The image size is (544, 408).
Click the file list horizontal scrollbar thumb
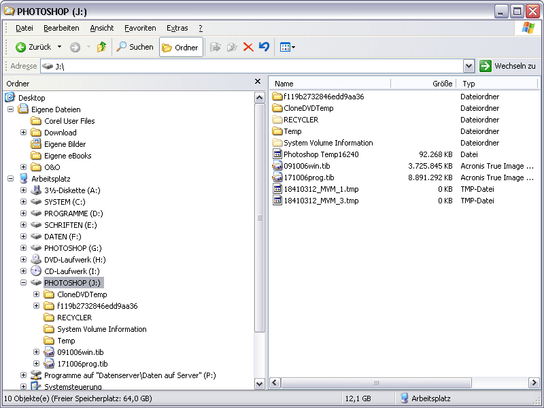coord(376,383)
